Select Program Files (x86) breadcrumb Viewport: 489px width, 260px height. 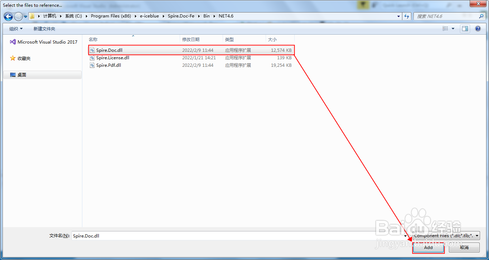(111, 16)
